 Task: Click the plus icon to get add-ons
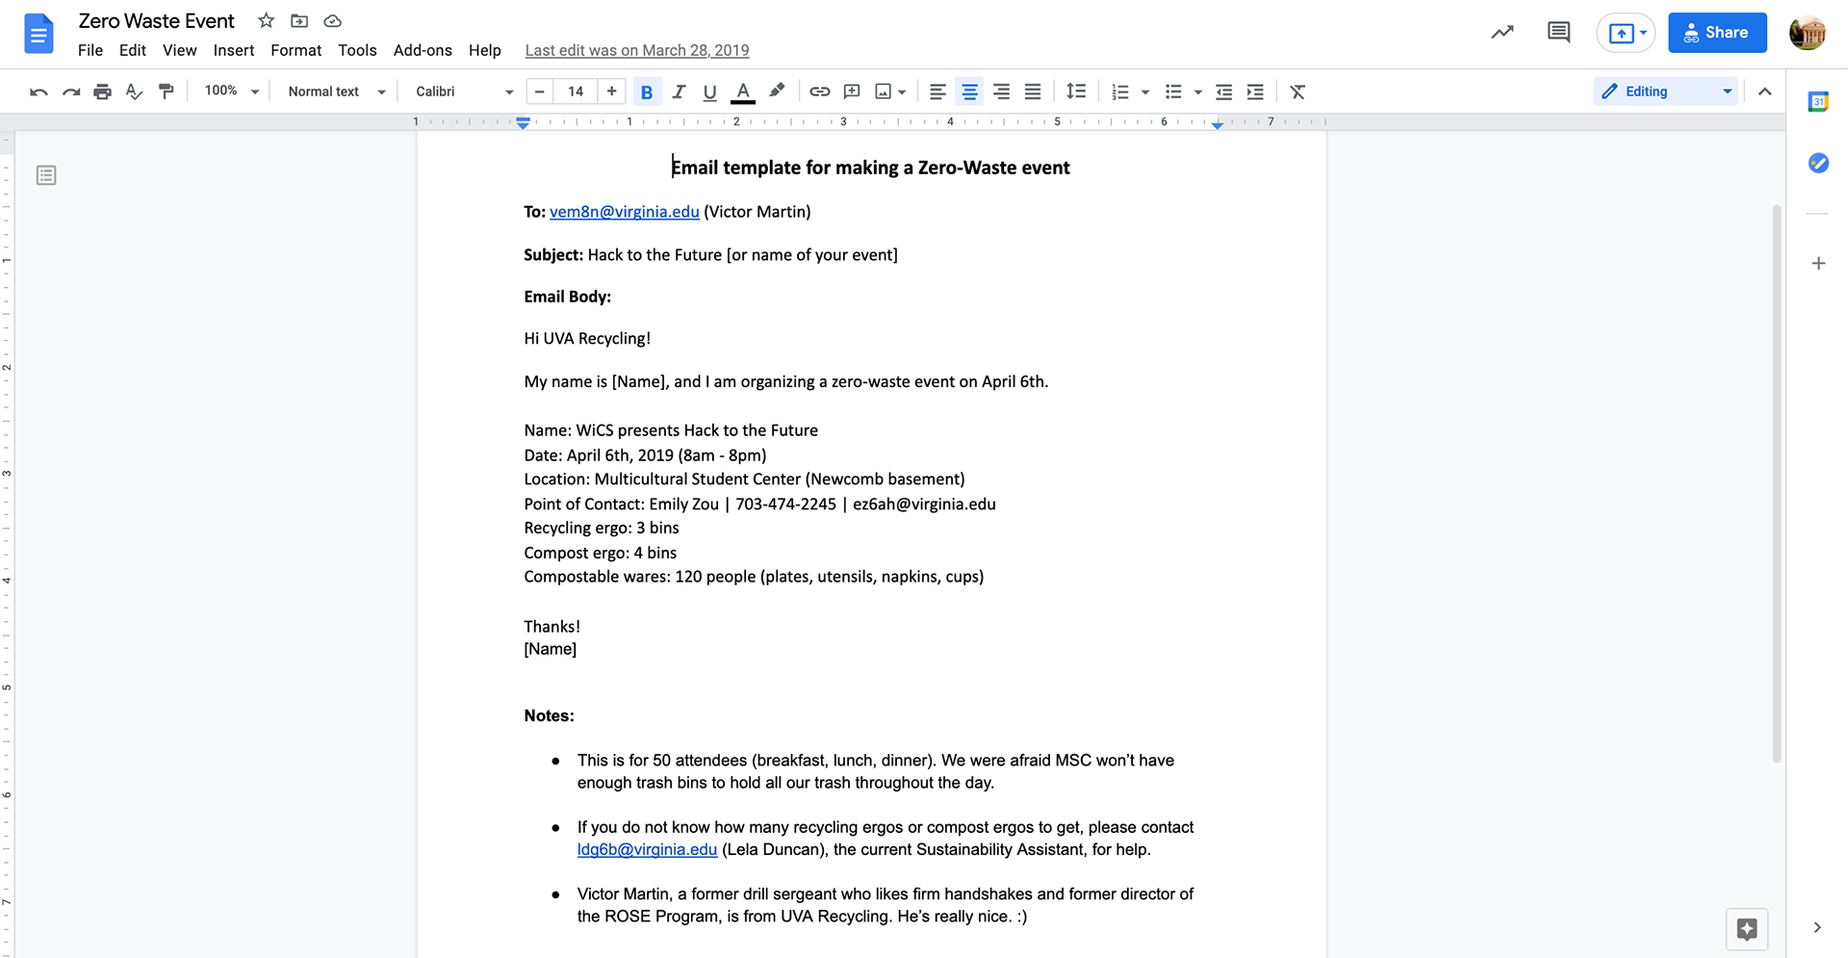(x=1818, y=263)
